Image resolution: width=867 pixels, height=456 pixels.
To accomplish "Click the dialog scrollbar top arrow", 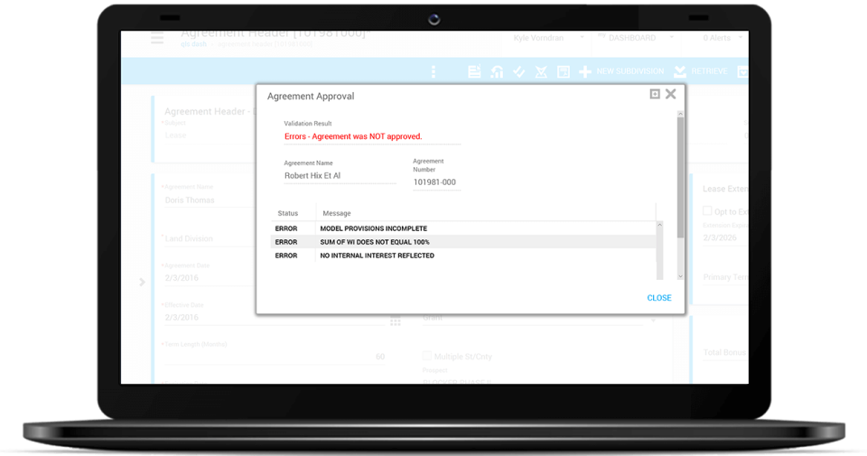I will click(x=681, y=113).
